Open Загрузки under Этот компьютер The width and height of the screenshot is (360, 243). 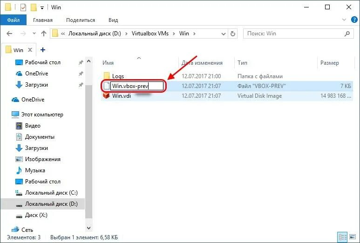click(32, 148)
